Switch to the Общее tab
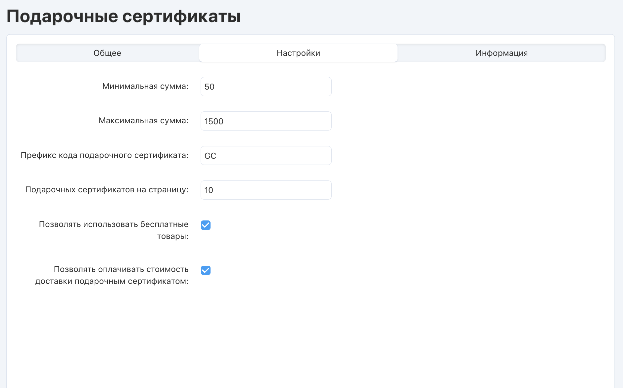 click(107, 53)
